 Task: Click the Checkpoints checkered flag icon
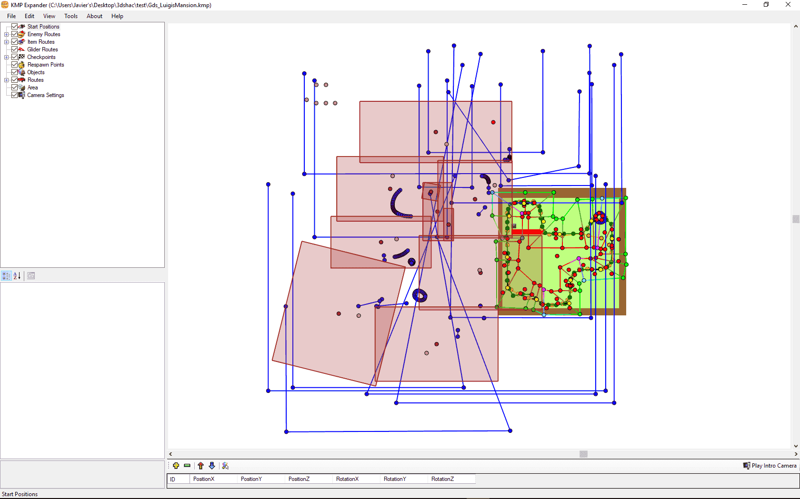pos(21,57)
